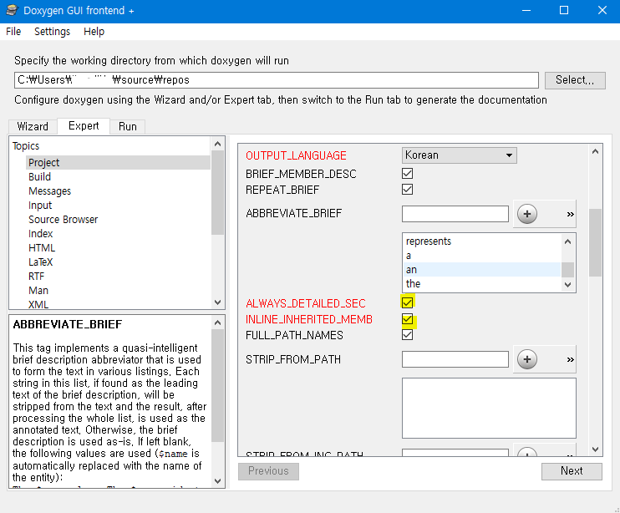
Task: Click the INLINE_INHERITED_MEMB label
Action: [x=309, y=319]
